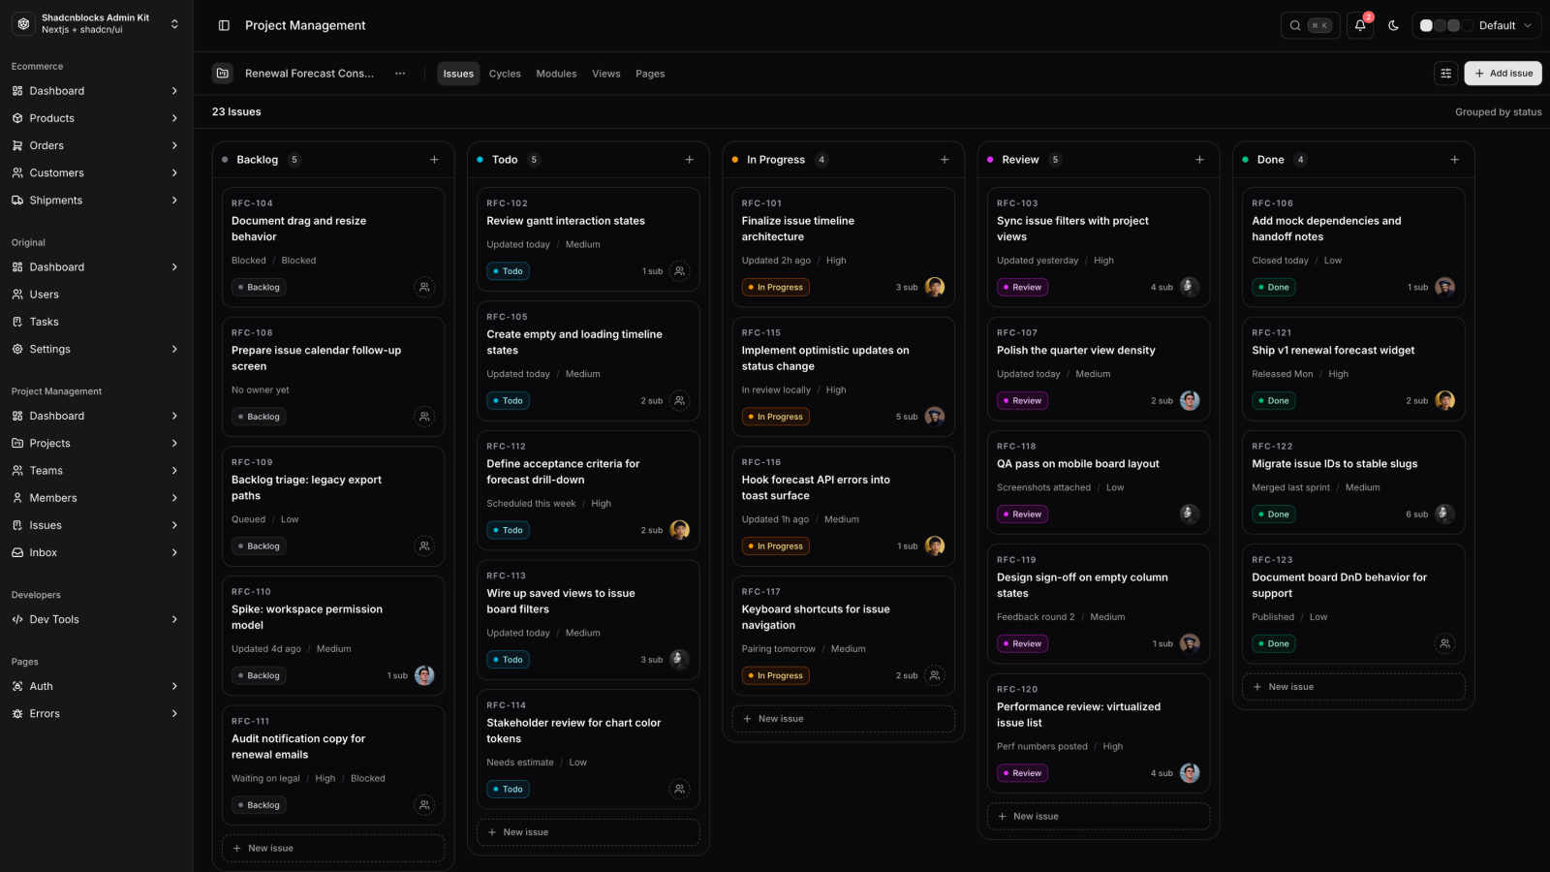Toggle In Progress status on RFC-101

coord(775,287)
